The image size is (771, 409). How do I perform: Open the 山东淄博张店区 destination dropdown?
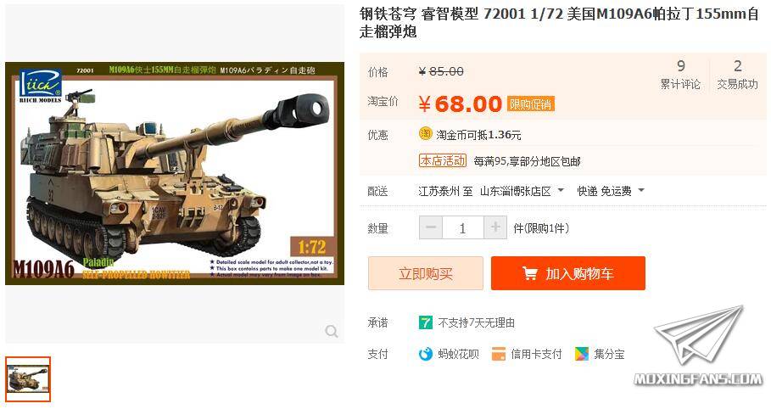pyautogui.click(x=522, y=191)
